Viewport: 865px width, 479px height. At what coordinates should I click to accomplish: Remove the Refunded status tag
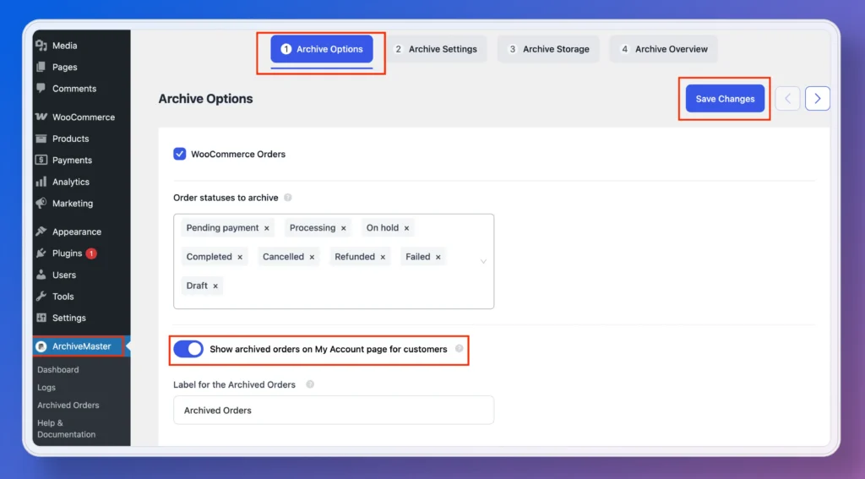click(x=383, y=257)
